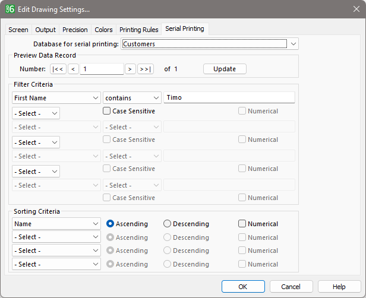Select the Colors tab
Image resolution: width=366 pixels, height=298 pixels.
coord(103,30)
